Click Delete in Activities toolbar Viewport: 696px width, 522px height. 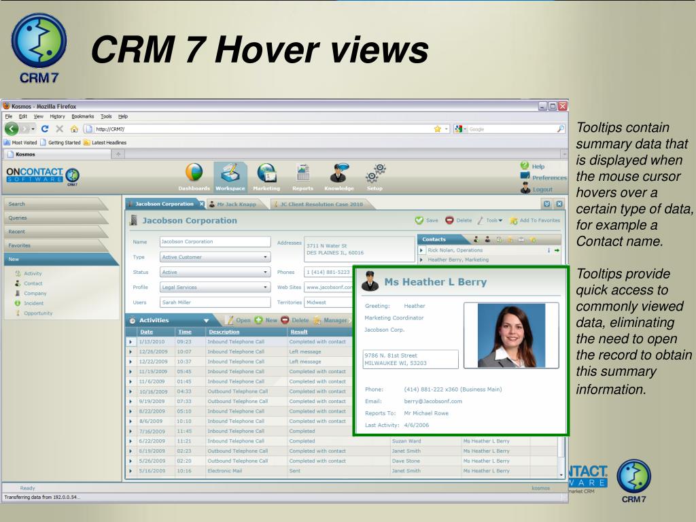(x=295, y=320)
